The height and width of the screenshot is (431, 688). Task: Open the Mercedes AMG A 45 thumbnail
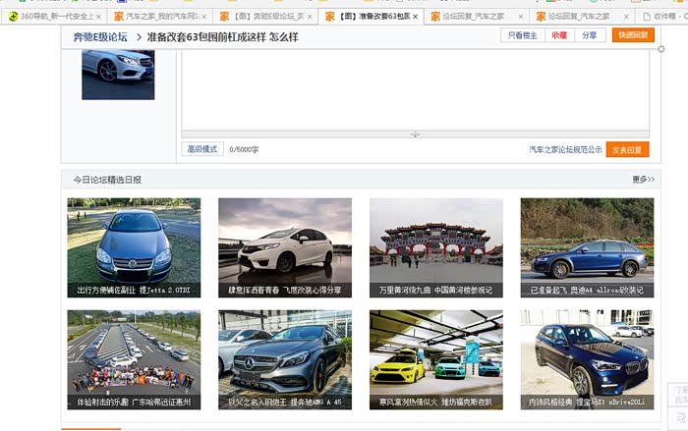click(x=285, y=359)
